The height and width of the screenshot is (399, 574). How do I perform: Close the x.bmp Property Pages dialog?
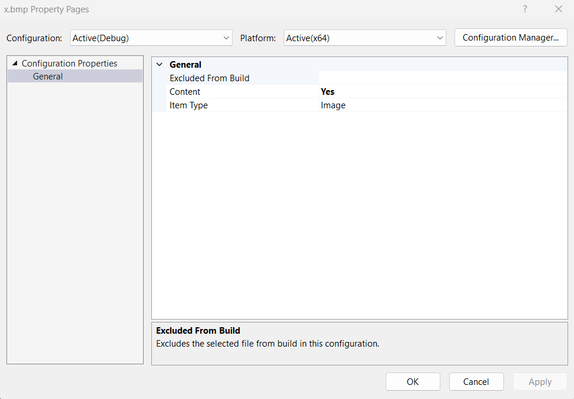(559, 9)
